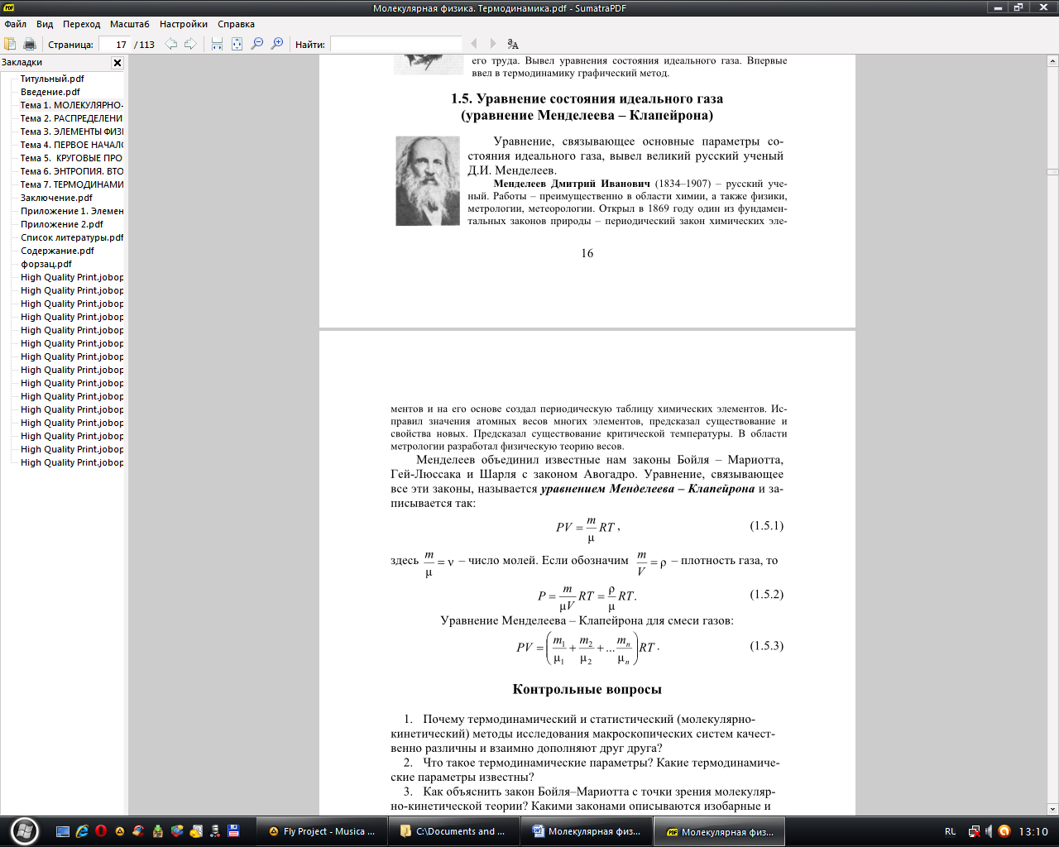Switch to C:\Documents and taskbar window
The image size is (1059, 847).
[454, 831]
